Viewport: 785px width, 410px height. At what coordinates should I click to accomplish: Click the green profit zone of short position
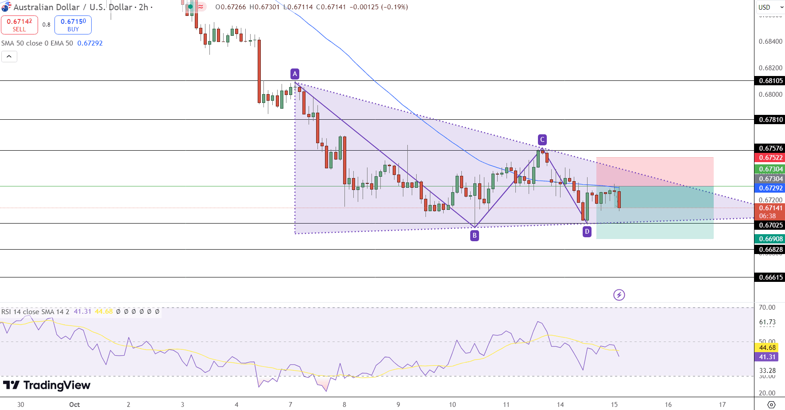pyautogui.click(x=655, y=213)
